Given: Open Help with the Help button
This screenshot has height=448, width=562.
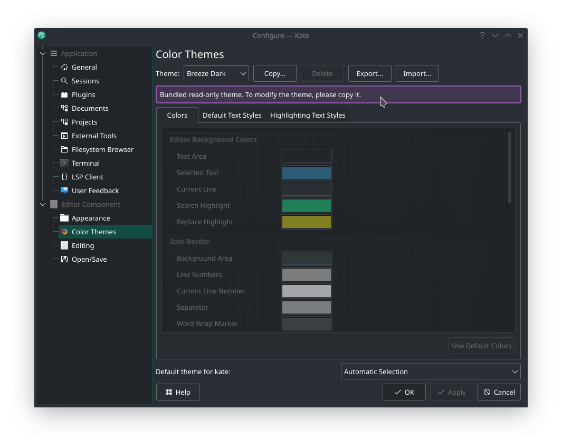Looking at the screenshot, I should 178,392.
